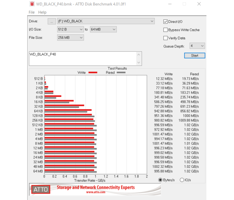Open the File menu
This screenshot has width=234, height=200.
coord(32,12)
